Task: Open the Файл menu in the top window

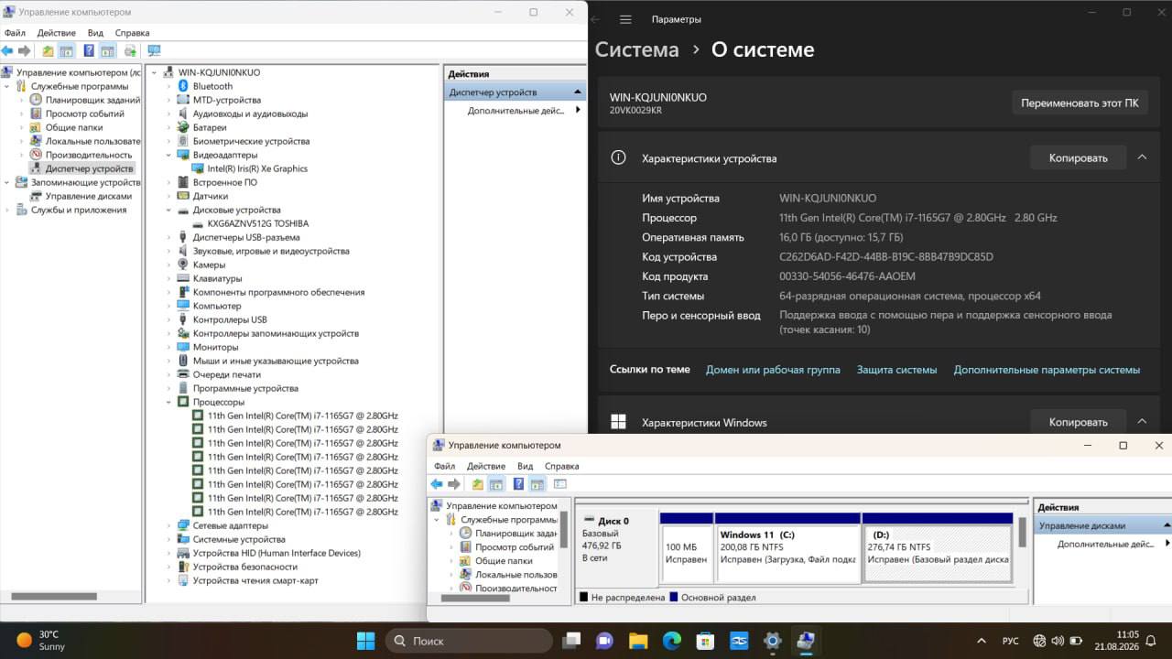Action: click(x=15, y=33)
